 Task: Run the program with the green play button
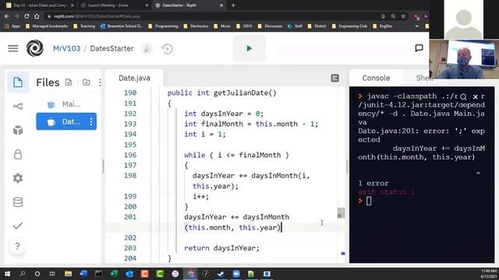(x=249, y=48)
